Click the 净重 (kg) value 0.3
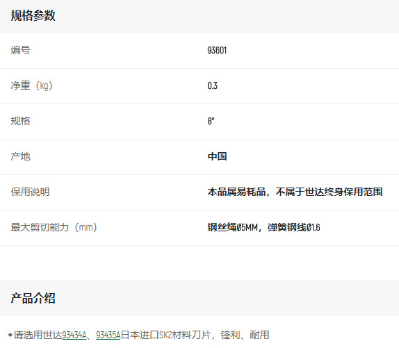The image size is (399, 348). click(212, 85)
